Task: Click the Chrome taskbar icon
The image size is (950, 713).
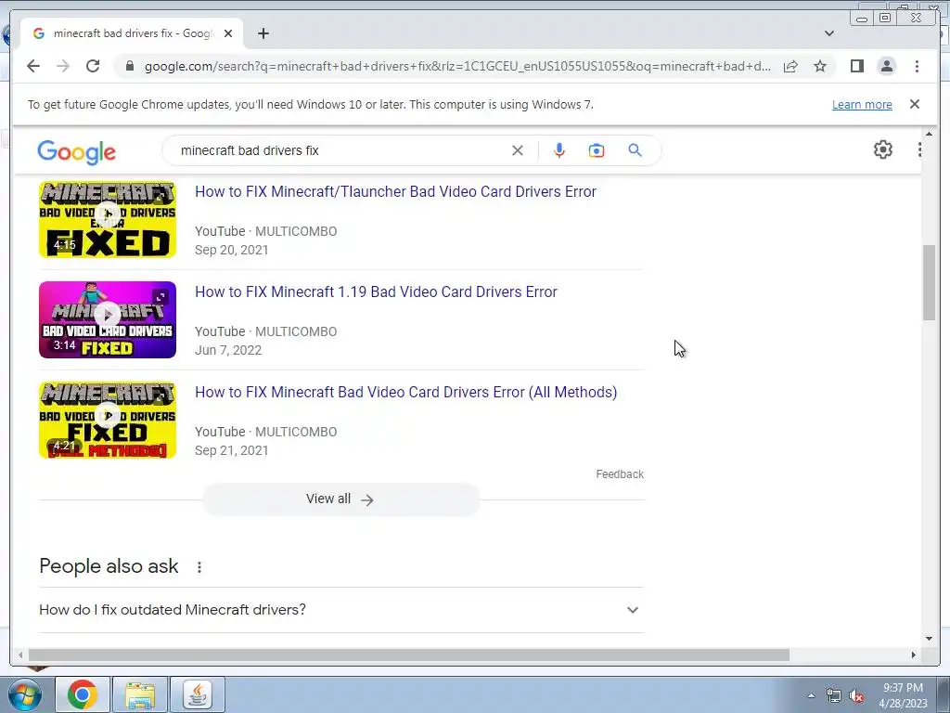Action: (x=83, y=694)
